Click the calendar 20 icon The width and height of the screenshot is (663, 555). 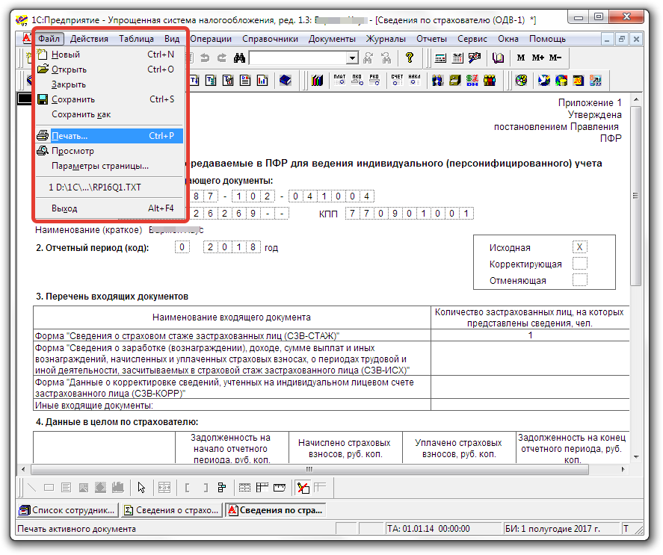click(x=578, y=81)
